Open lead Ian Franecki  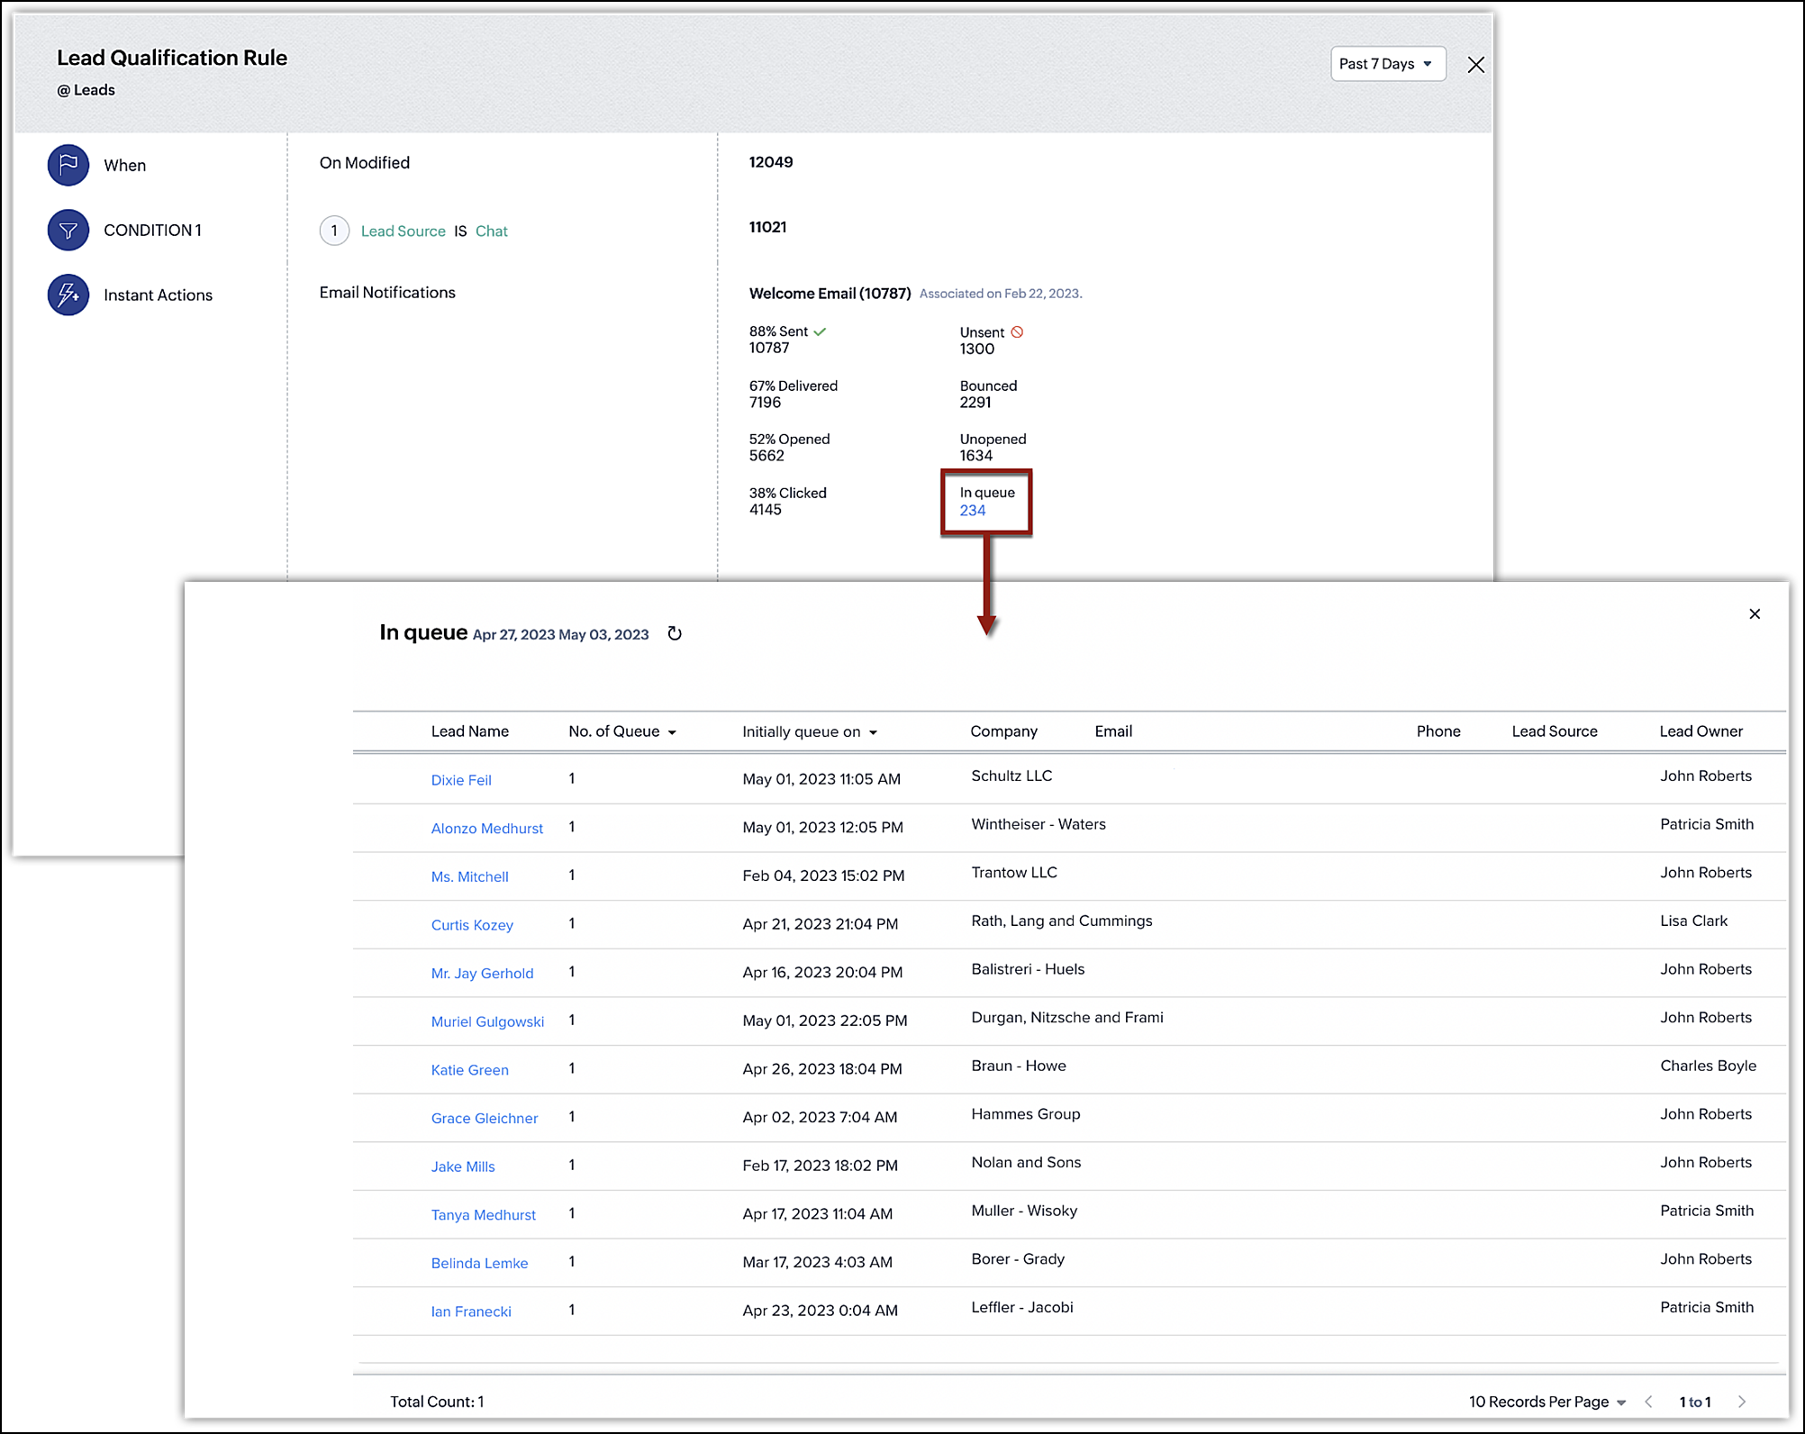click(x=470, y=1311)
